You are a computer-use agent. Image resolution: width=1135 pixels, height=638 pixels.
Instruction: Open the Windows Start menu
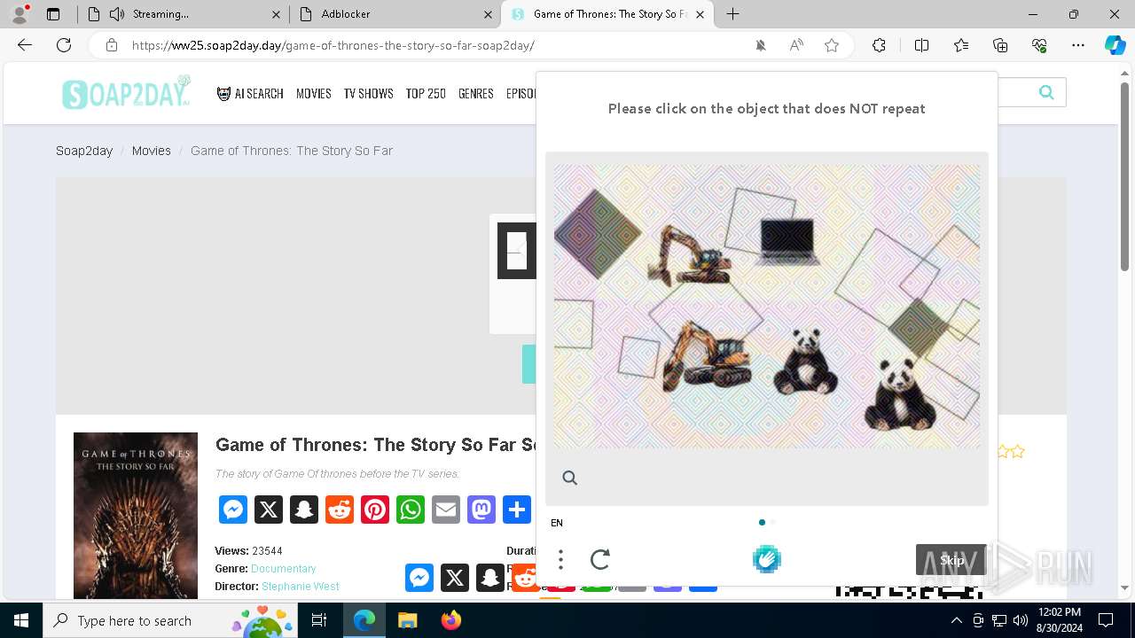(21, 620)
